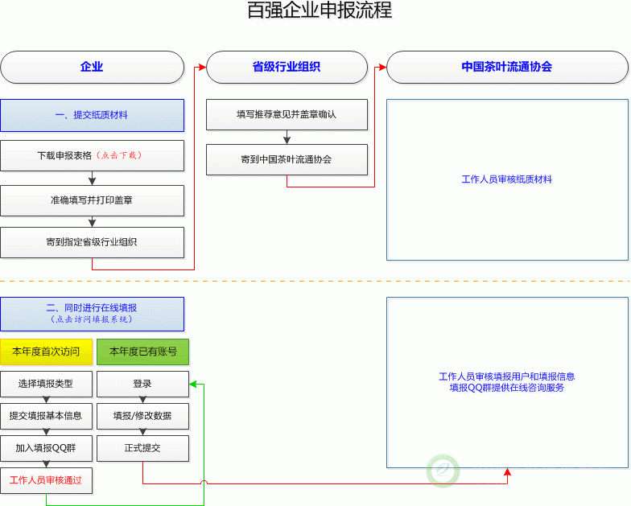This screenshot has width=631, height=506.
Task: Click the green leaf watermark icon
Action: pos(443,471)
